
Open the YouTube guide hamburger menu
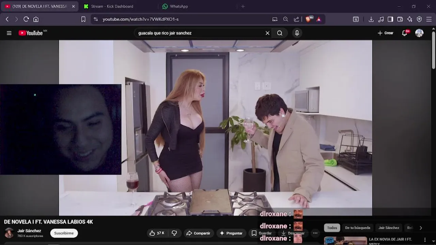coord(9,33)
